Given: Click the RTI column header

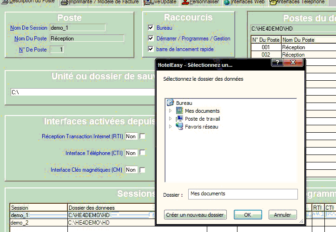Looking at the screenshot, I should click(318, 207).
